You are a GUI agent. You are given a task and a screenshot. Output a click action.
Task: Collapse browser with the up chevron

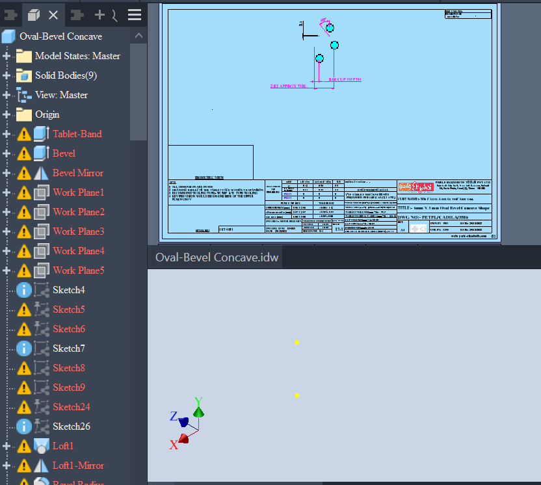click(x=139, y=36)
